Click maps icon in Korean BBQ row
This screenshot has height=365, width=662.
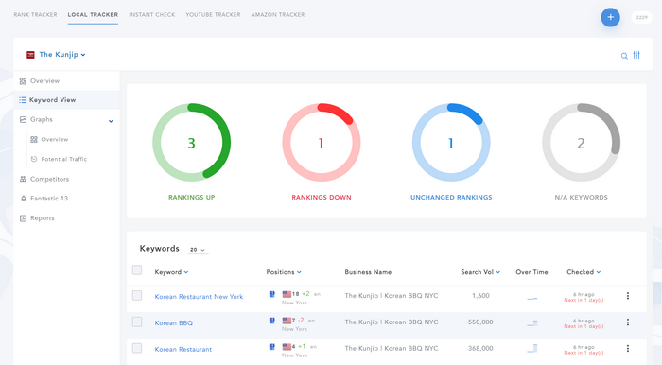tap(272, 321)
